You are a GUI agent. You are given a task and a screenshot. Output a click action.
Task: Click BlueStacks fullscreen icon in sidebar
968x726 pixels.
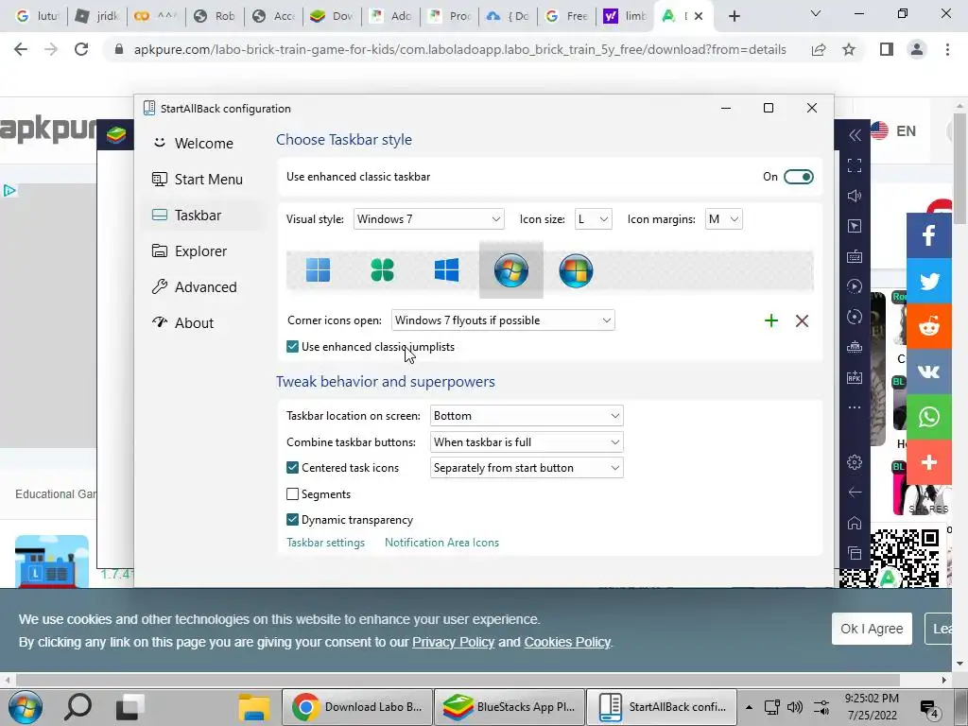click(x=855, y=165)
